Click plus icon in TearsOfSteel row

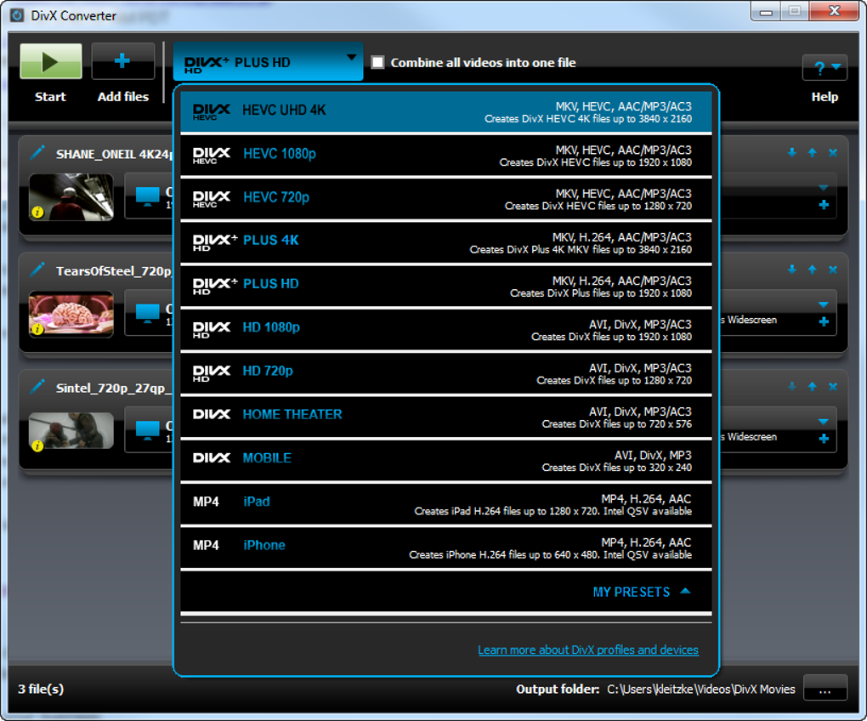tap(824, 321)
